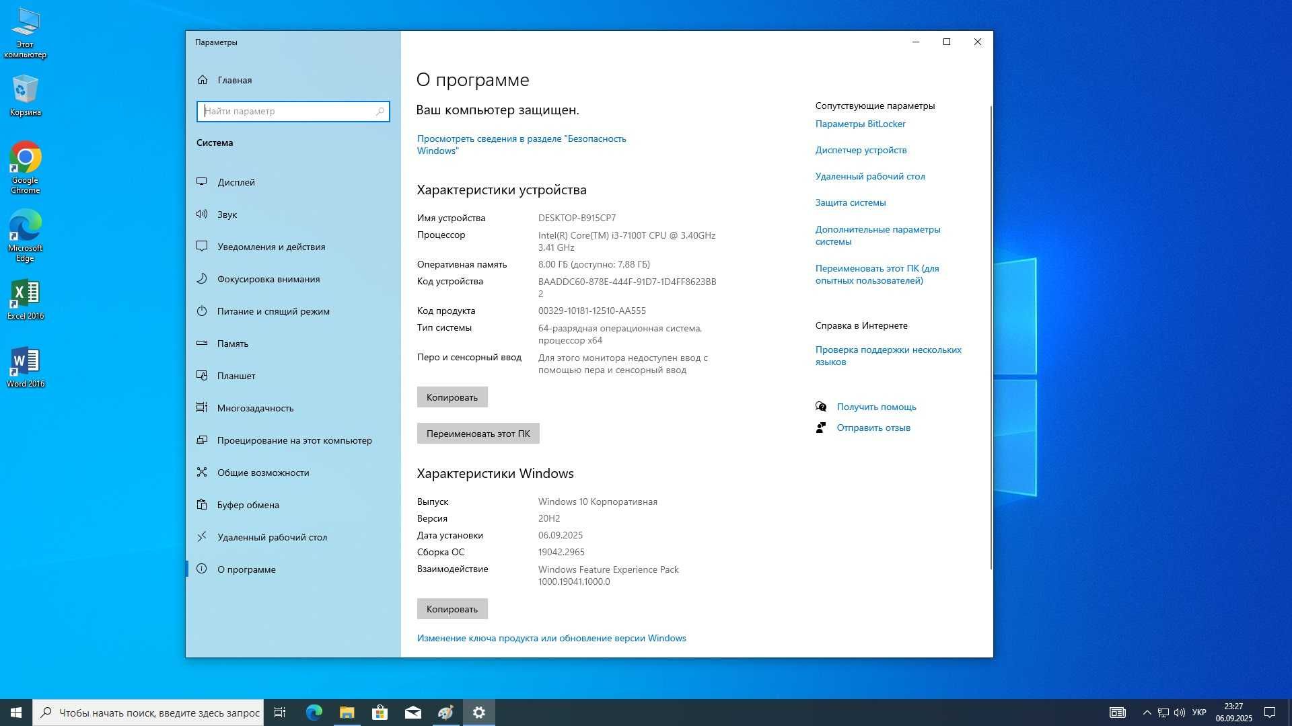Image resolution: width=1292 pixels, height=726 pixels.
Task: Click the Дисплей monitor icon
Action: click(x=201, y=182)
